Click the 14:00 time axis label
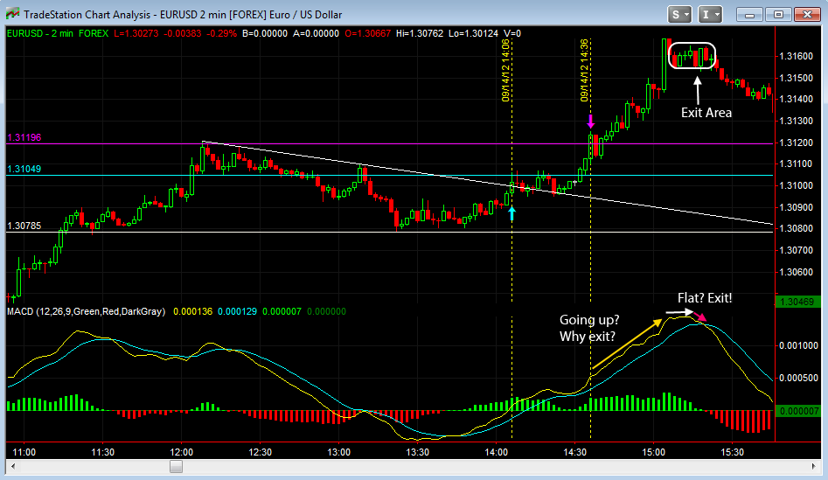828x480 pixels. click(497, 453)
